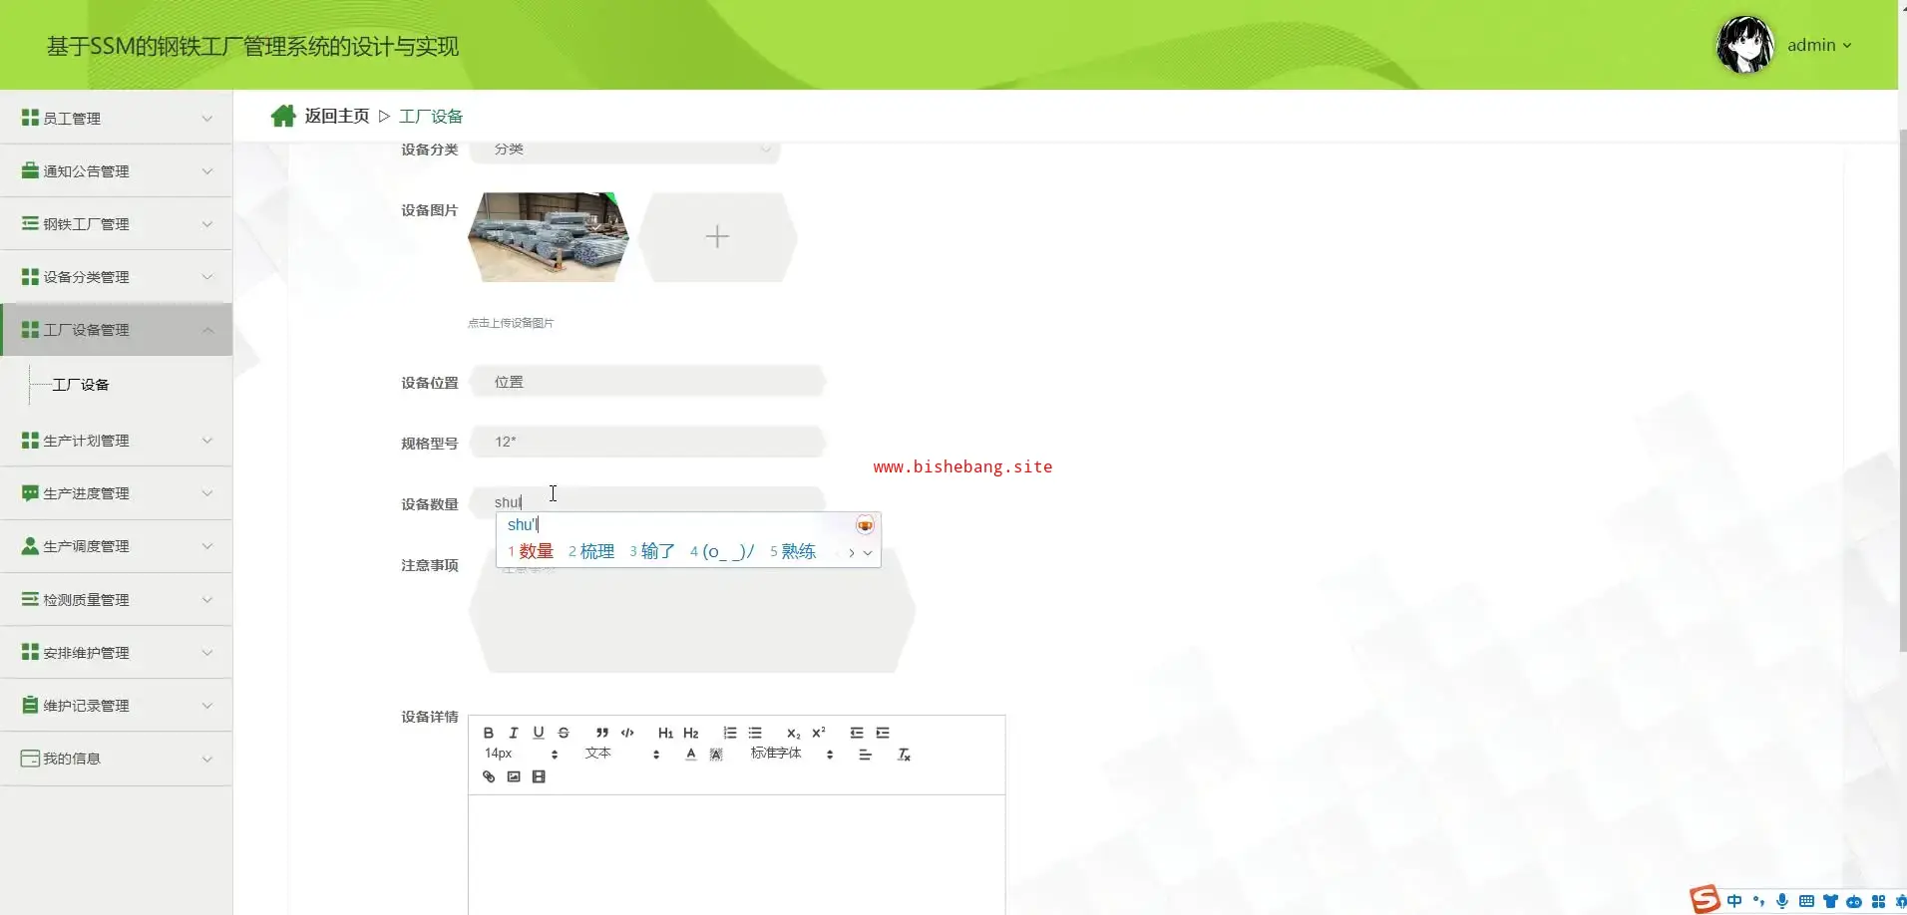
Task: Apply subscript formatting
Action: pos(794,733)
